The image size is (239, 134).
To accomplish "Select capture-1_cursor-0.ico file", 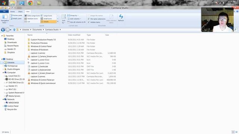I will (x=40, y=60).
